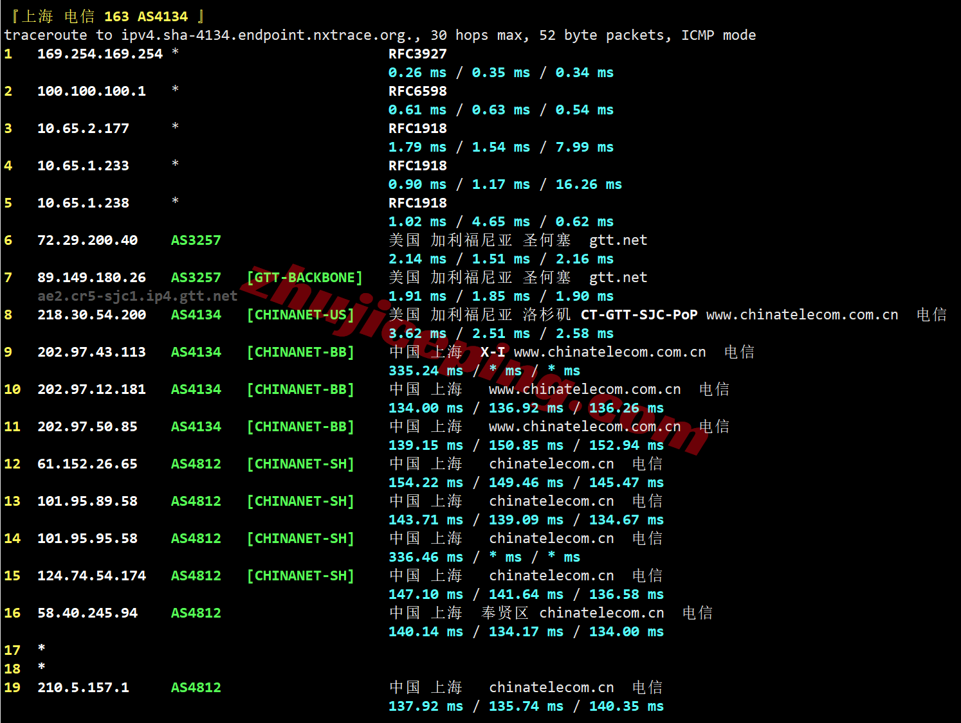Click latency value 140.14 ms
The image size is (961, 723).
(x=426, y=632)
